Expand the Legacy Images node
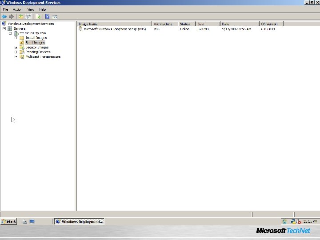The width and height of the screenshot is (320, 240). [16, 48]
